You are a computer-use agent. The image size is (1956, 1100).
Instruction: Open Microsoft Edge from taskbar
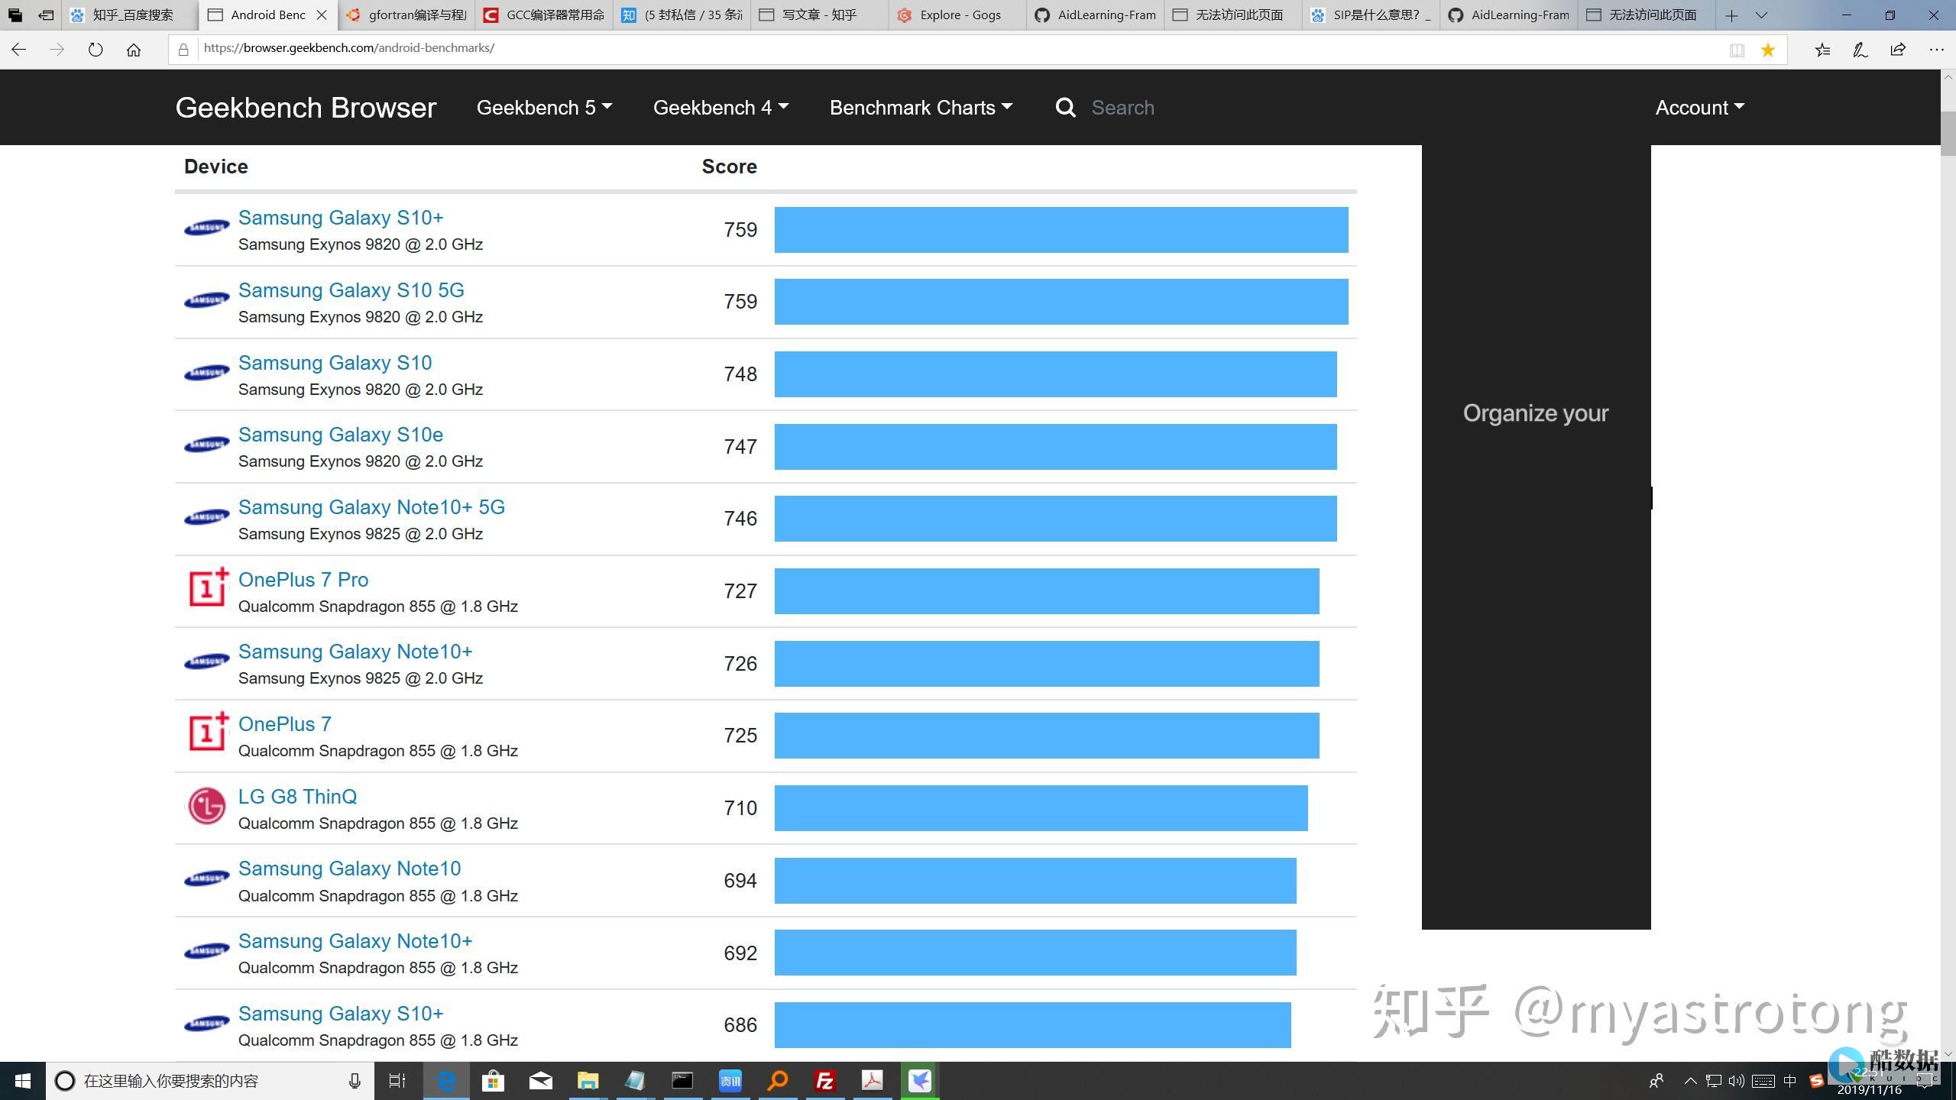446,1081
